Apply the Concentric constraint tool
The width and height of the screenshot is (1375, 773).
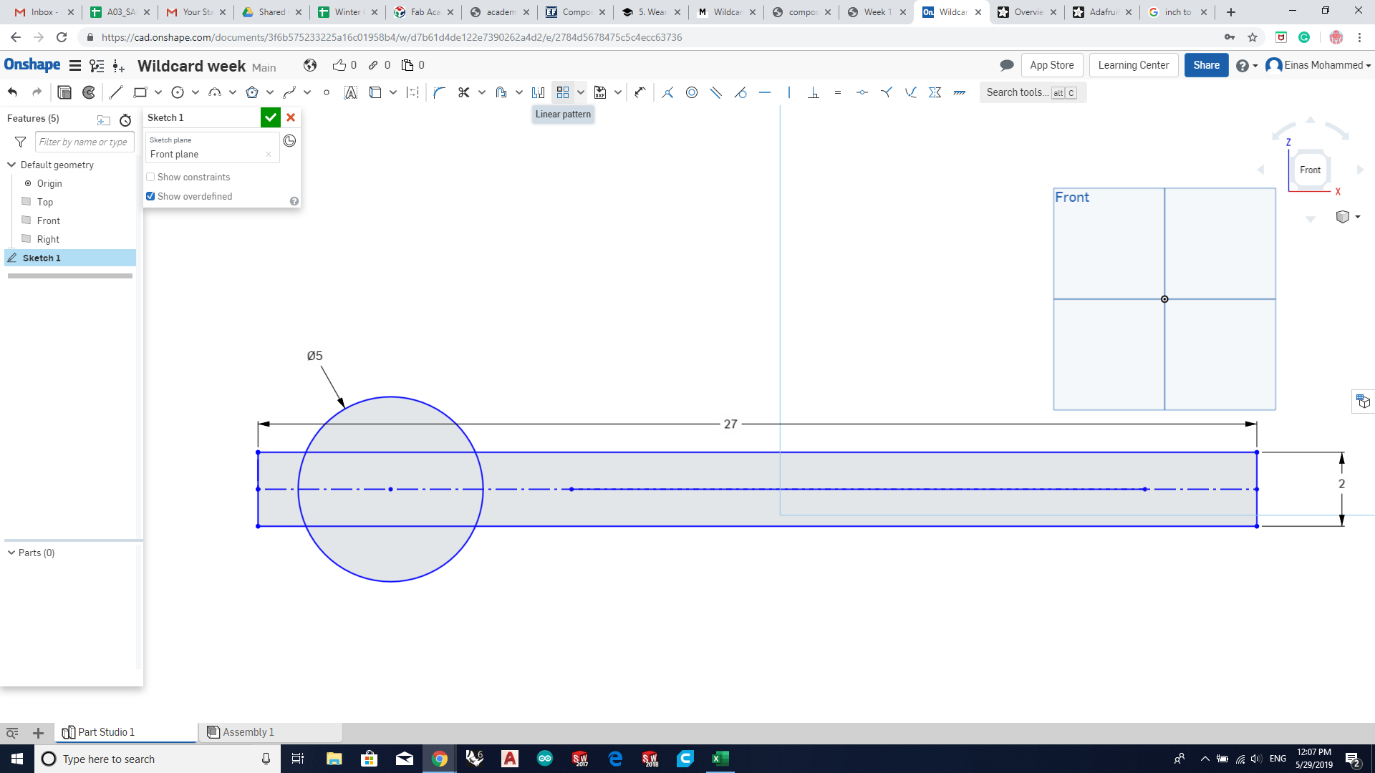[692, 92]
